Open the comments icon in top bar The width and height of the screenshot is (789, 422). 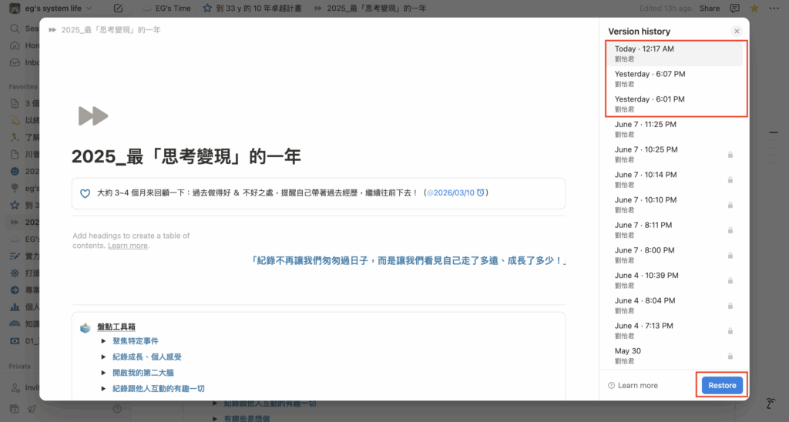click(734, 8)
